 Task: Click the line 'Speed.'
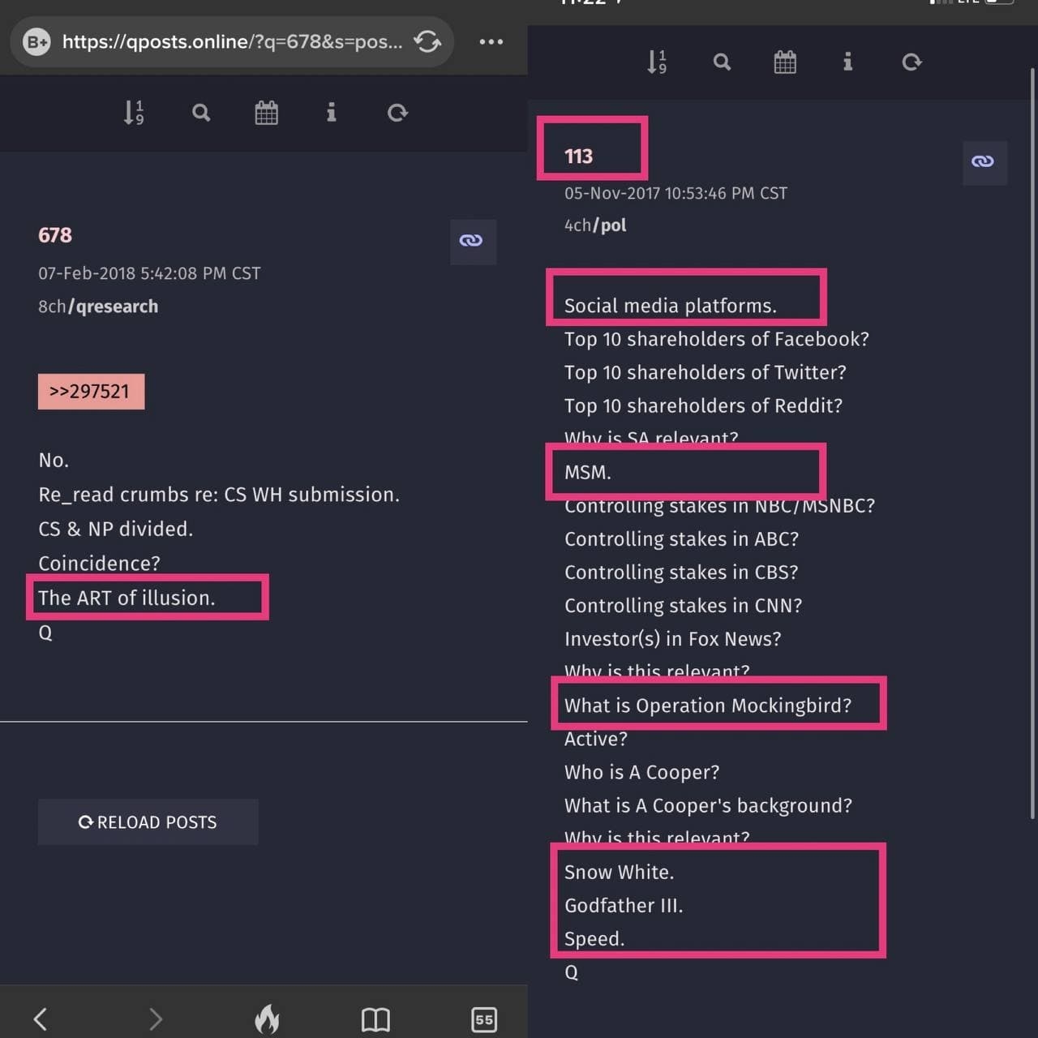pyautogui.click(x=594, y=939)
